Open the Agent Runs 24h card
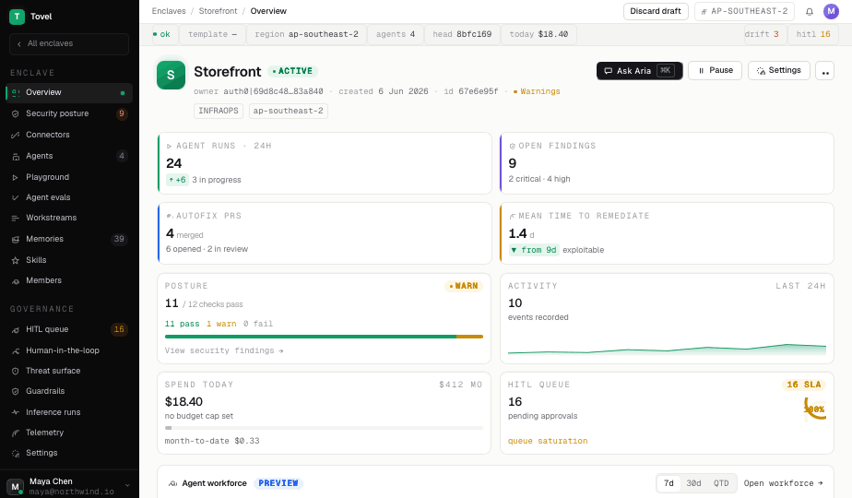Image resolution: width=852 pixels, height=498 pixels. point(325,163)
